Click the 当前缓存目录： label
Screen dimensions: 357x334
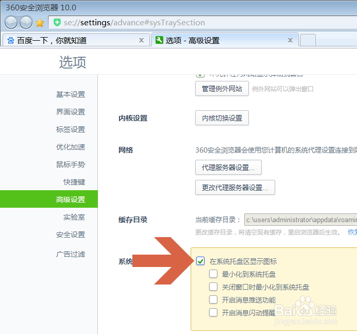tap(218, 220)
